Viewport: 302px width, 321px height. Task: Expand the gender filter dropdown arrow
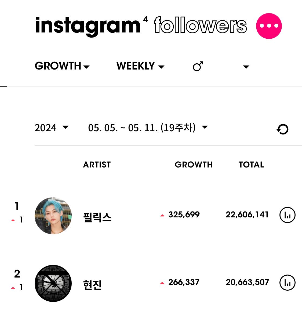click(x=246, y=67)
